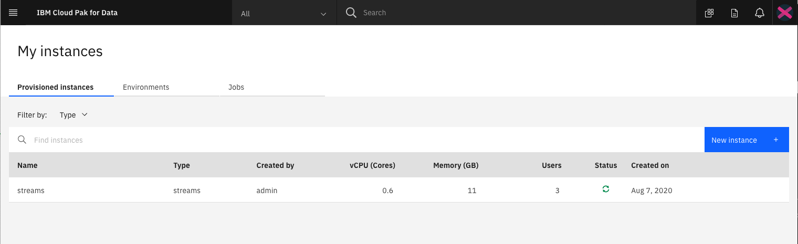
Task: Select the Provisioned instances tab
Action: (x=56, y=87)
